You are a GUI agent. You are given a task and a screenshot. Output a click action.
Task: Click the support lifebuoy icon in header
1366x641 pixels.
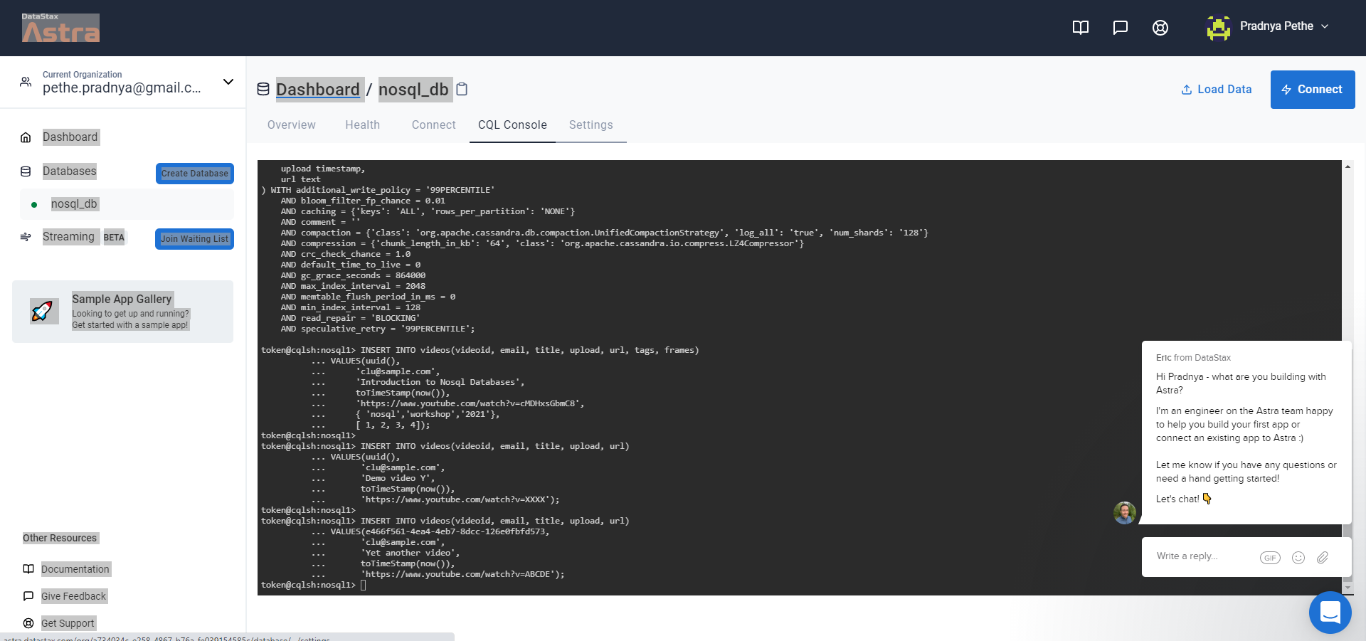click(x=1160, y=27)
